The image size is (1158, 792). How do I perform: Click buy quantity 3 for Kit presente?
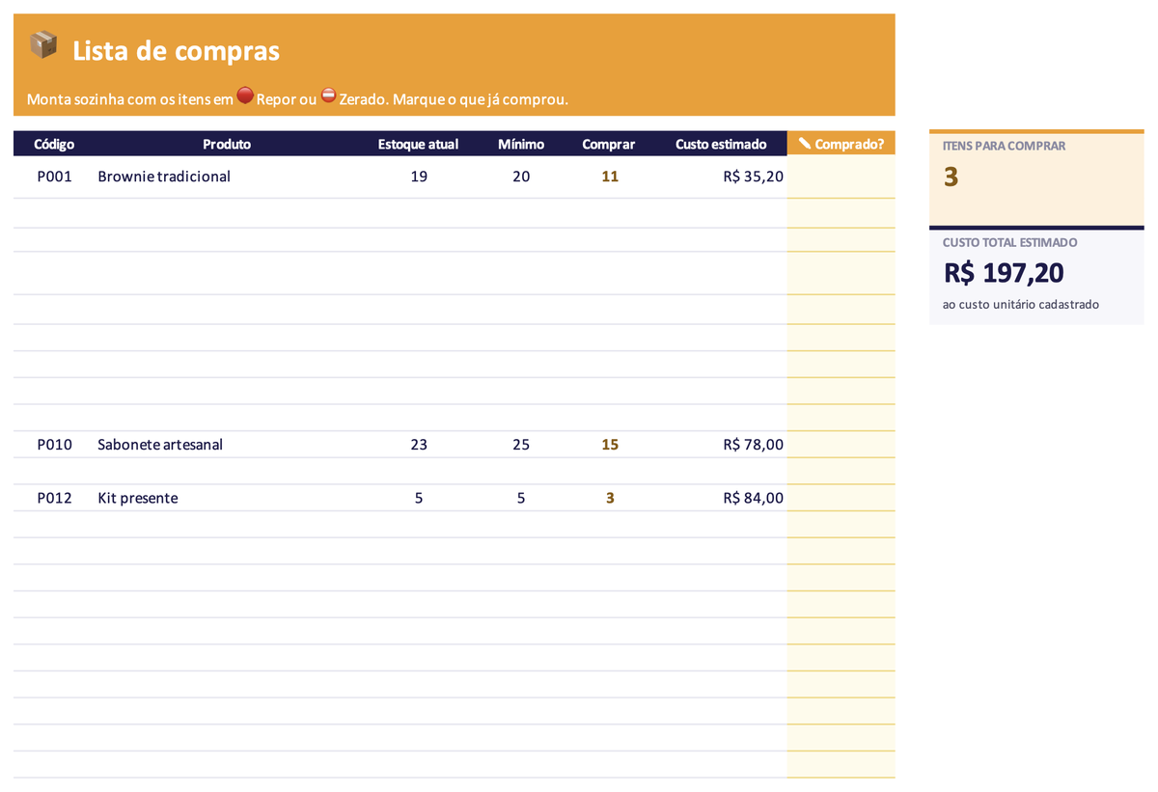point(610,498)
